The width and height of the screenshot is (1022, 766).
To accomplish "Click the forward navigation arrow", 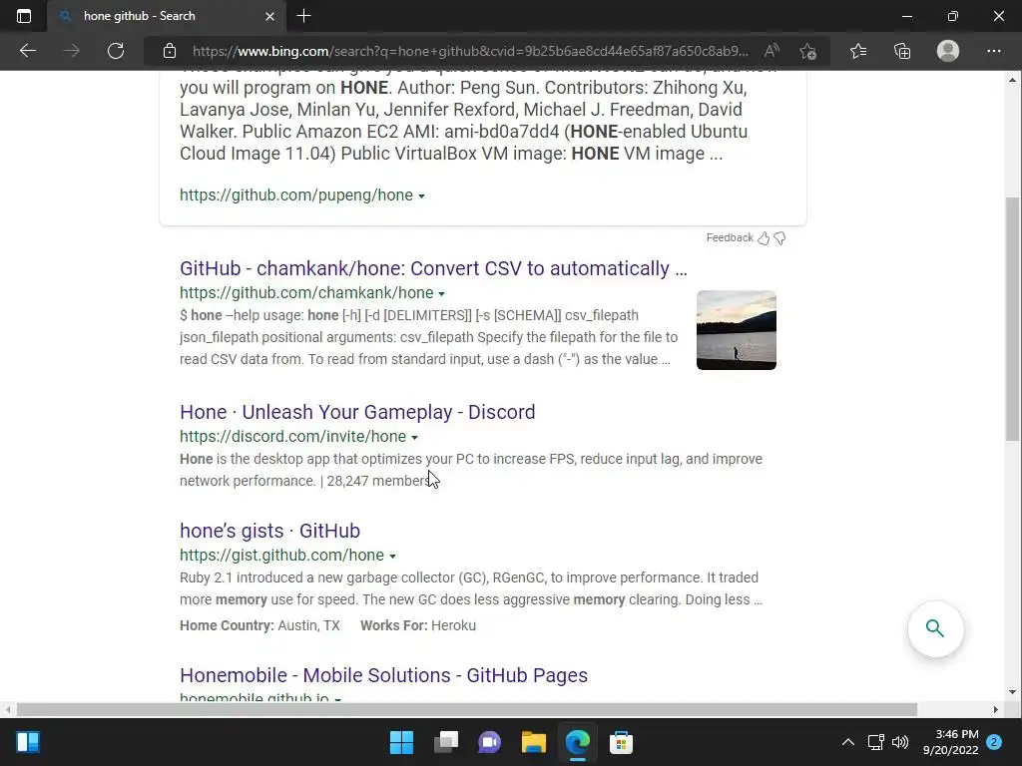I will (72, 51).
